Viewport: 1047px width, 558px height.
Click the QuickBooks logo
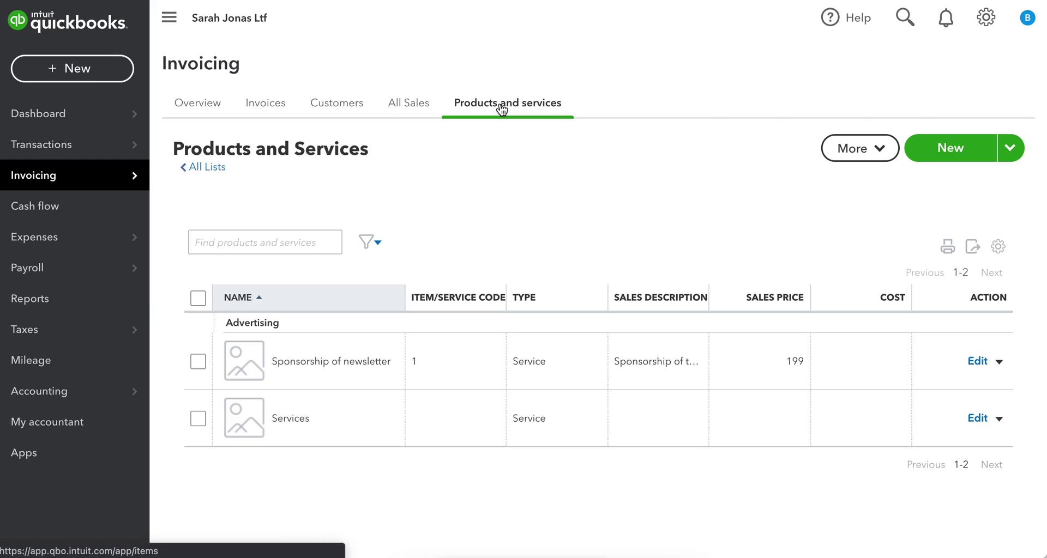(68, 21)
